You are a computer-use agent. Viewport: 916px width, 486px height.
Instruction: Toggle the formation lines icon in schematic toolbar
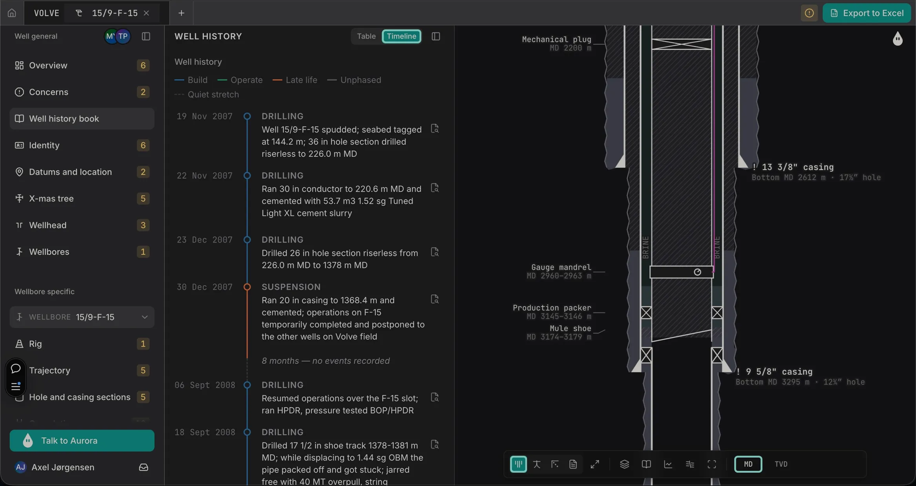point(690,464)
